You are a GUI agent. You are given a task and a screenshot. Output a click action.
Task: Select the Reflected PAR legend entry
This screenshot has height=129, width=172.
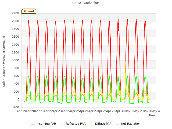click(73, 124)
